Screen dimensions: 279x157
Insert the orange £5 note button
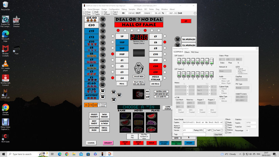point(86,105)
